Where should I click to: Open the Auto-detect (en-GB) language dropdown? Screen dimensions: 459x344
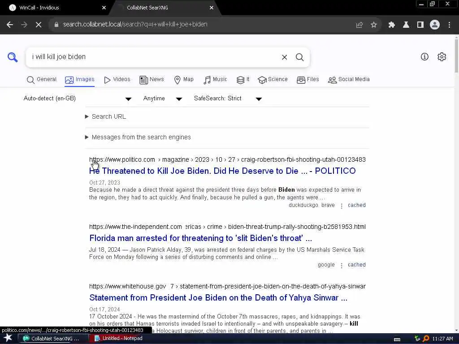coord(77,99)
